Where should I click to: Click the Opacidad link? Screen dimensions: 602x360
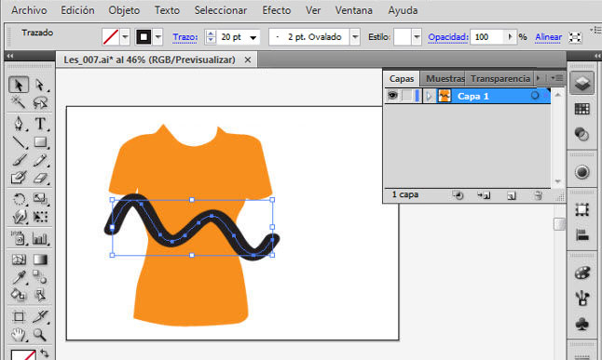(x=448, y=37)
